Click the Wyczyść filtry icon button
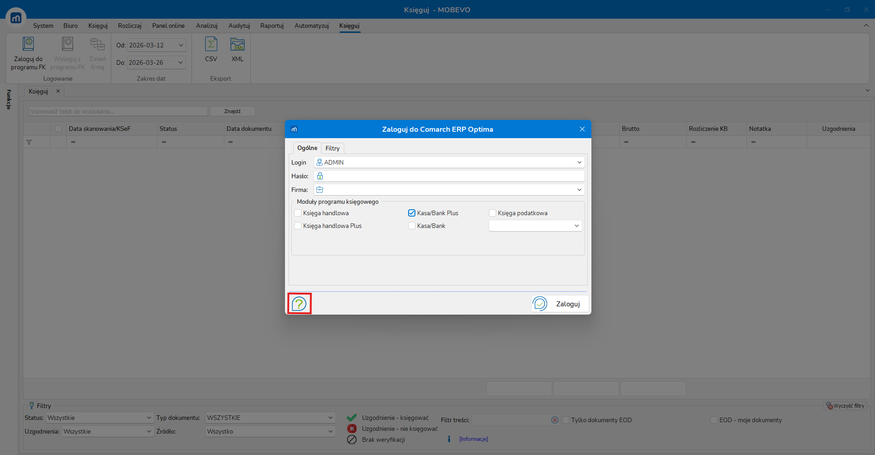This screenshot has width=875, height=455. (845, 406)
